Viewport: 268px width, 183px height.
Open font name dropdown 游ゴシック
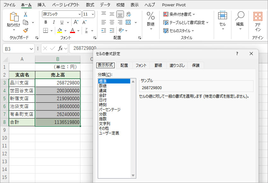pos(79,14)
